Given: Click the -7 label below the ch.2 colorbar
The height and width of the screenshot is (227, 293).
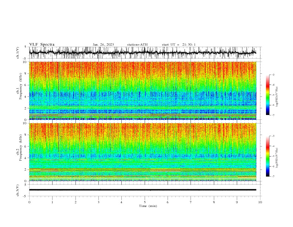Looking at the screenshot, I should tap(273, 177).
